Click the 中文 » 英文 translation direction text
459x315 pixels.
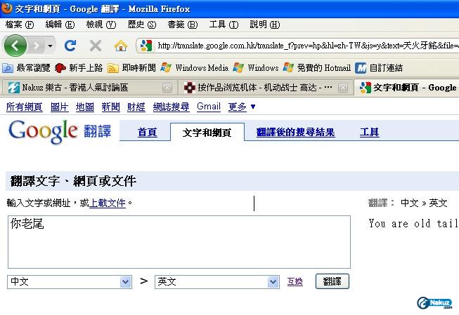click(424, 203)
